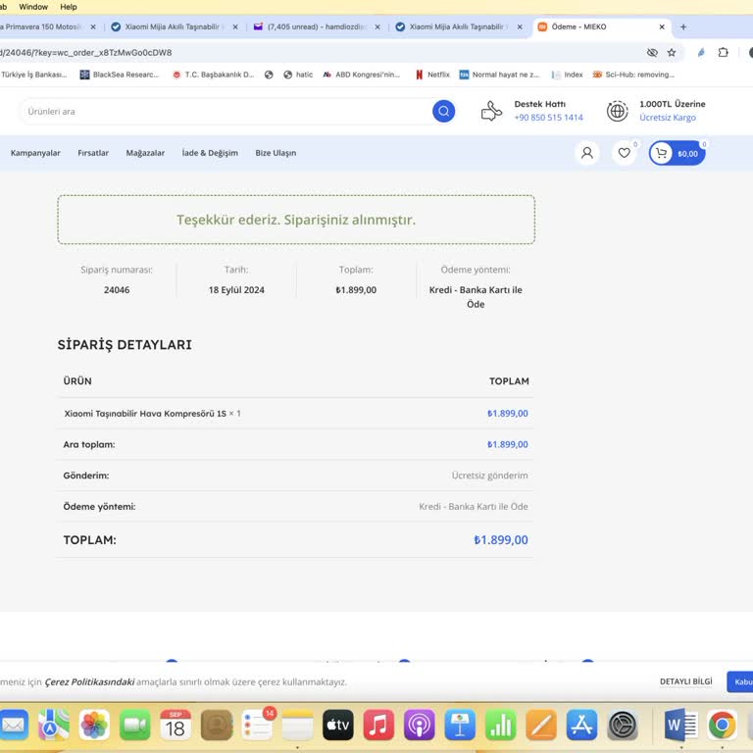Open the Sci-Hub: removing bookmark
Screen dimensions: 753x753
(633, 75)
